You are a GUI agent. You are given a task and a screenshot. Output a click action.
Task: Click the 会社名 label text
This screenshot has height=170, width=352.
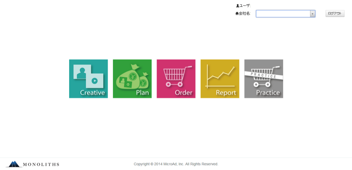point(245,13)
